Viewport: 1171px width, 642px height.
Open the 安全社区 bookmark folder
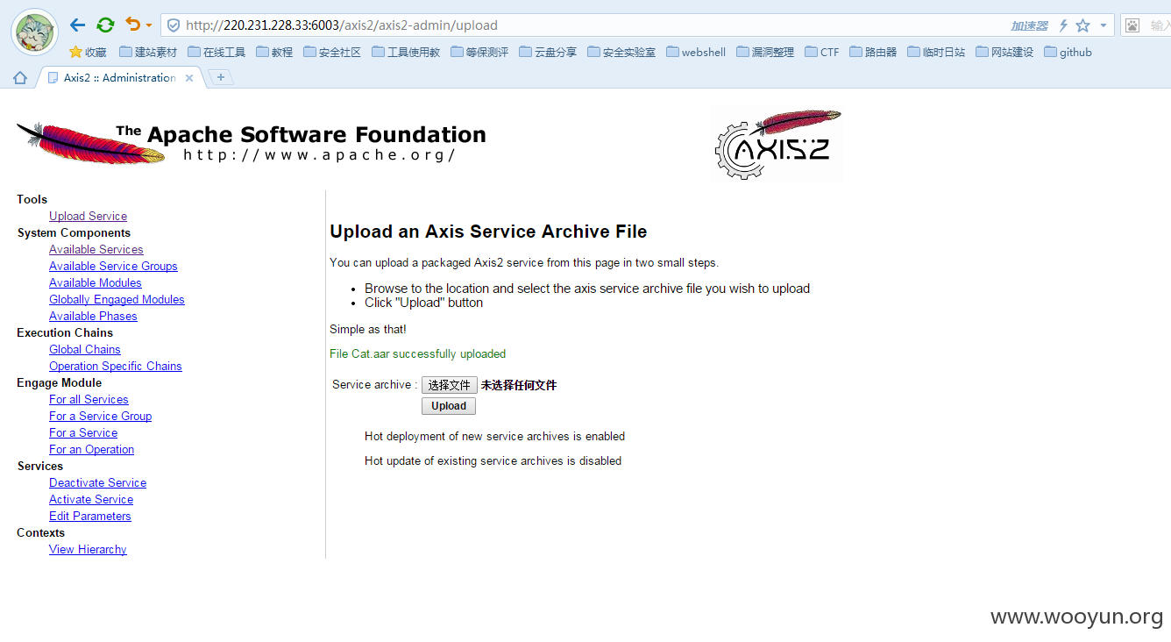[332, 52]
